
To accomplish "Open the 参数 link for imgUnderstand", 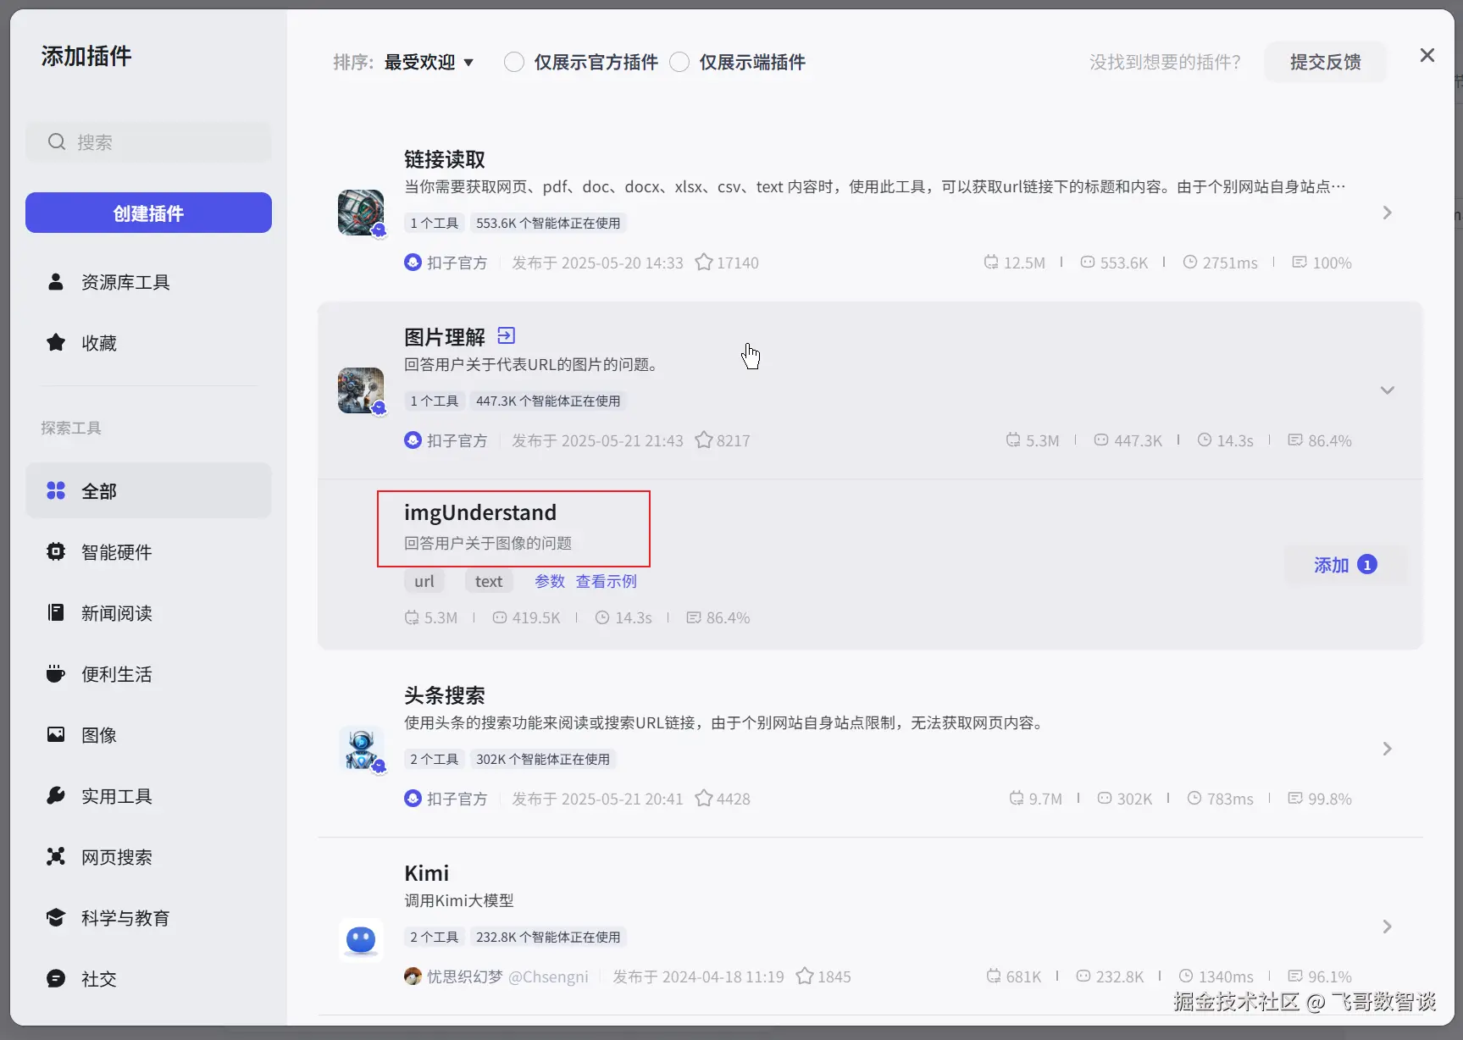I will [550, 581].
